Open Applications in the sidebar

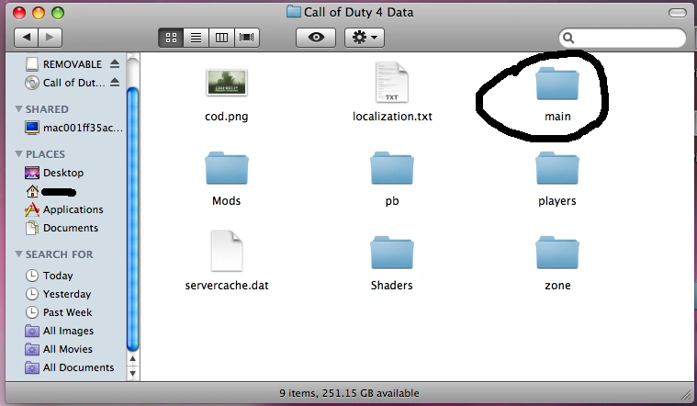tap(64, 209)
